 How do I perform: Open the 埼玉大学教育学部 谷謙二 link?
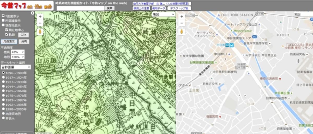pos(161,4)
